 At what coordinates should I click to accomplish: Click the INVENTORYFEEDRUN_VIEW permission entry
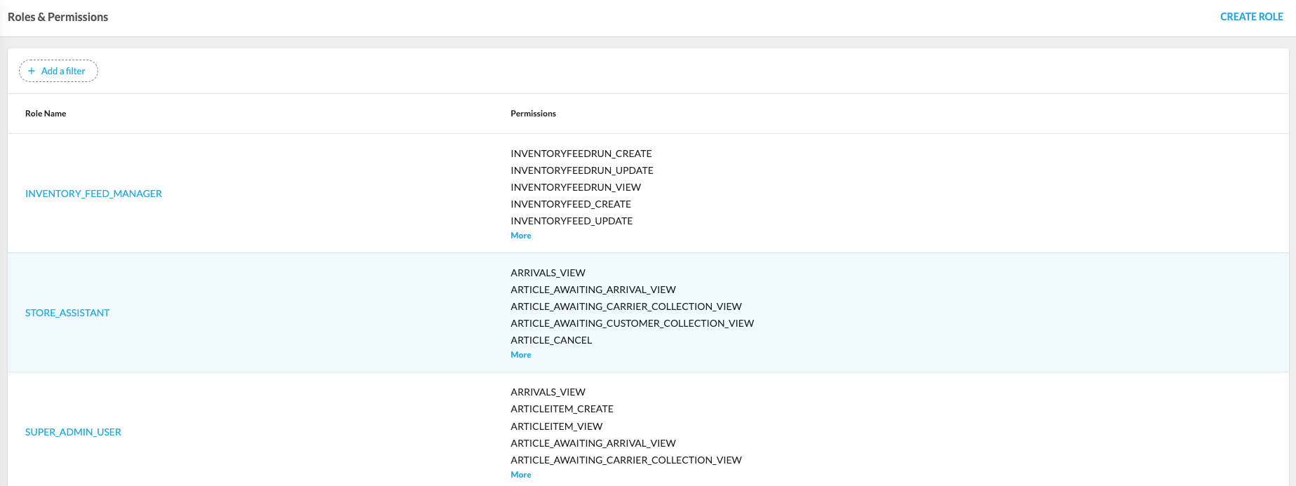(575, 187)
